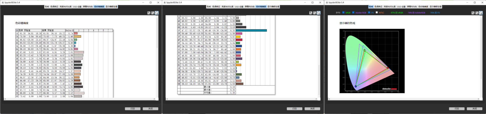Click the 最大值 summary row label
Image resolution: width=486 pixels, height=114 pixels.
208,90
